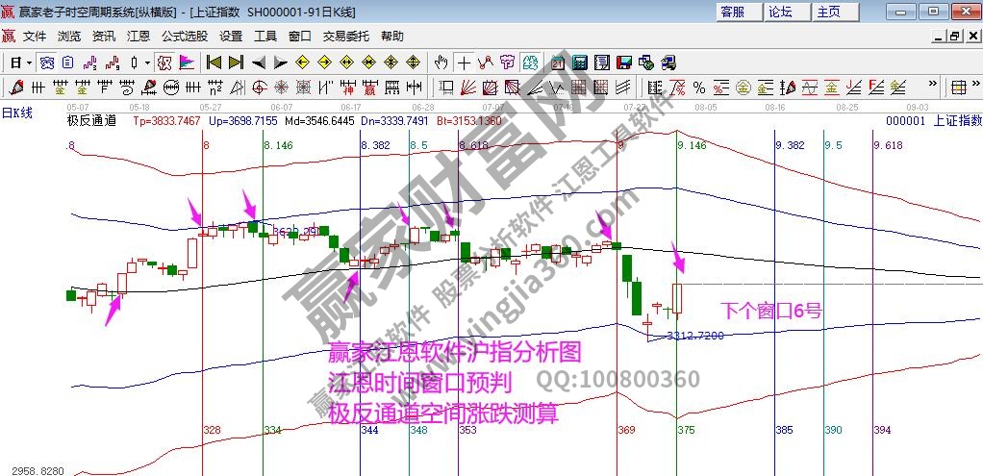Click the floppy disk save icon
The height and width of the screenshot is (476, 983).
click(x=623, y=63)
